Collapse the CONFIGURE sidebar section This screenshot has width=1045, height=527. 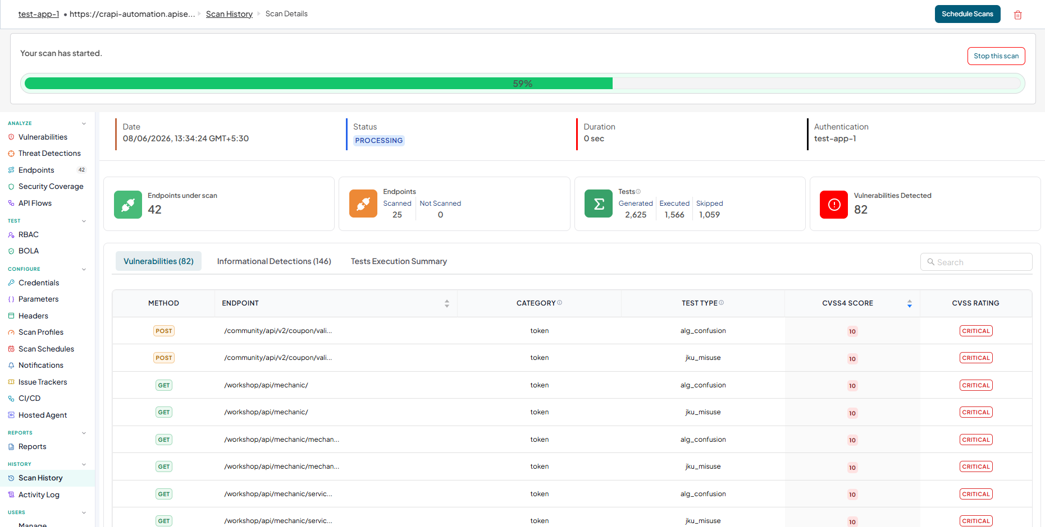click(x=84, y=269)
